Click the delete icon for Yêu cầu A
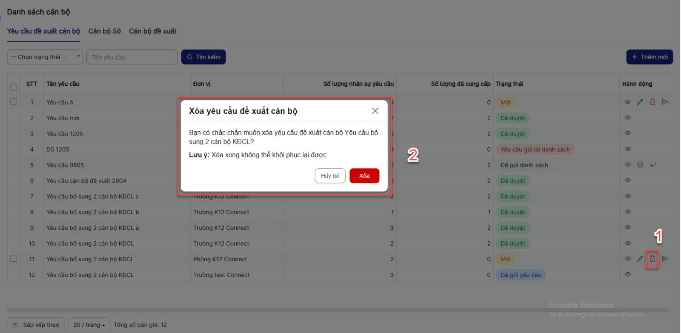This screenshot has width=681, height=333. (x=652, y=102)
